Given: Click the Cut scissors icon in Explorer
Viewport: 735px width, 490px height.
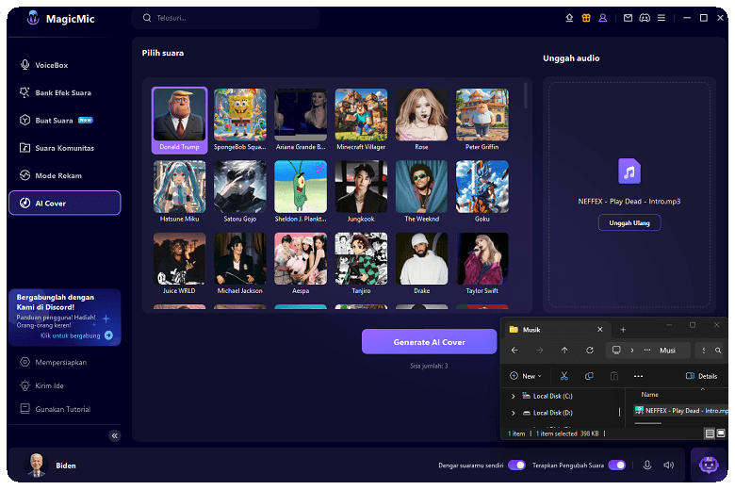Looking at the screenshot, I should (563, 376).
